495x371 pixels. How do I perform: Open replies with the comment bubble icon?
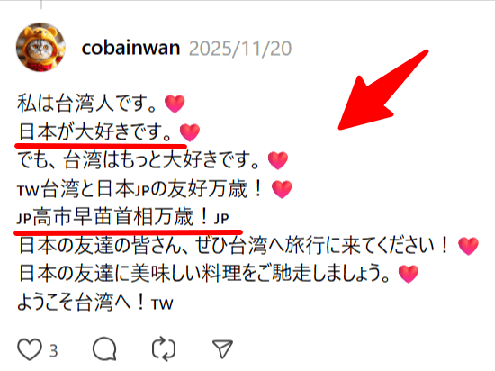(104, 349)
